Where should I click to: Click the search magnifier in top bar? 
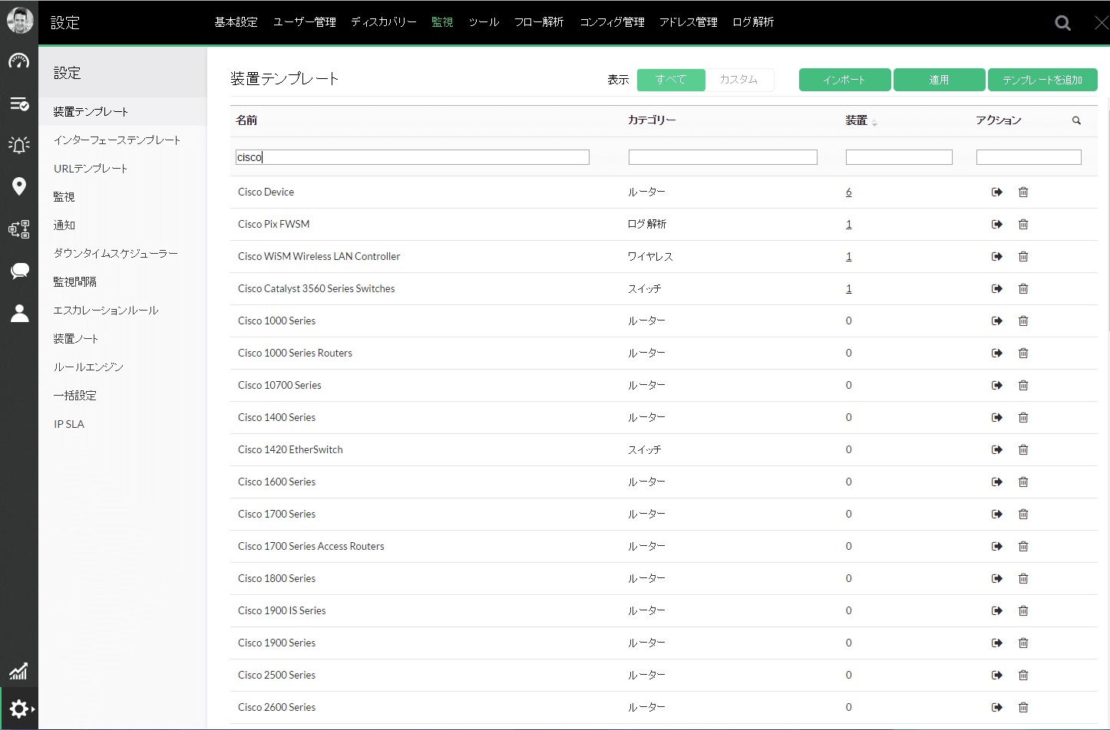tap(1062, 23)
